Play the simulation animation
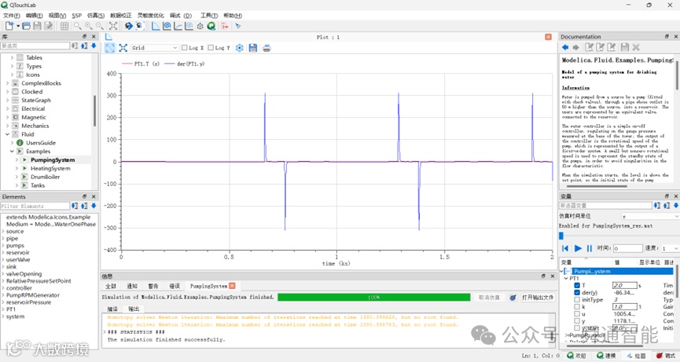 [x=578, y=248]
